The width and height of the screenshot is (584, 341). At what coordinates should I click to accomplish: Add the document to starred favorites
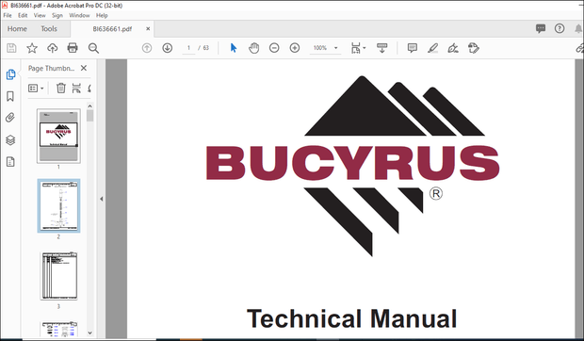(x=32, y=48)
